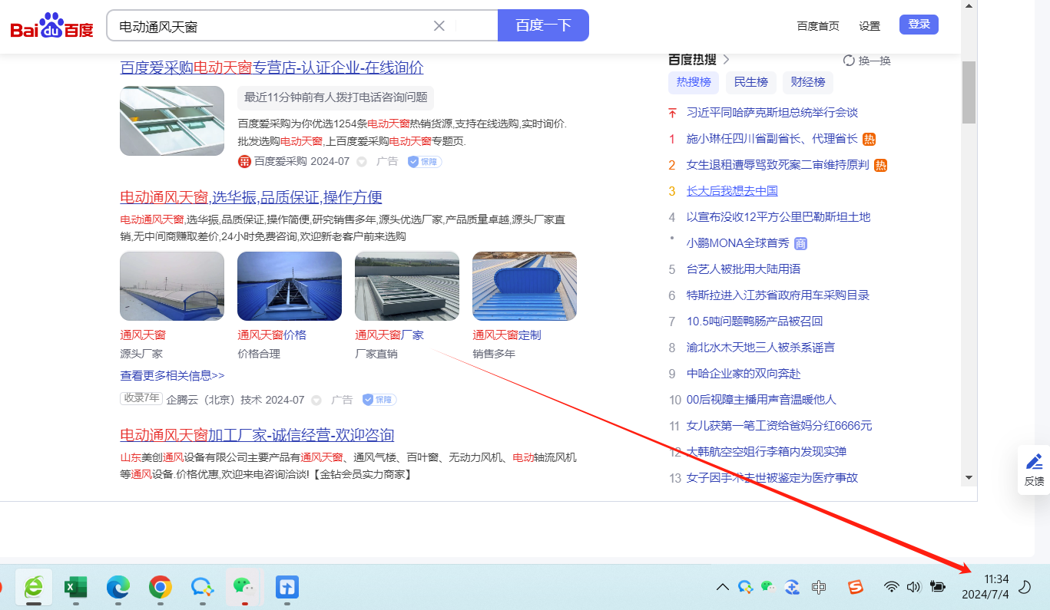The height and width of the screenshot is (610, 1050).
Task: Switch to the 财经榜 tab
Action: [807, 82]
